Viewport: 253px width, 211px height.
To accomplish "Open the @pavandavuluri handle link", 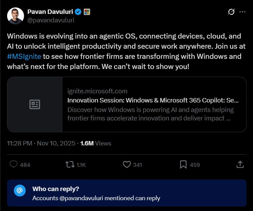I will pos(51,20).
